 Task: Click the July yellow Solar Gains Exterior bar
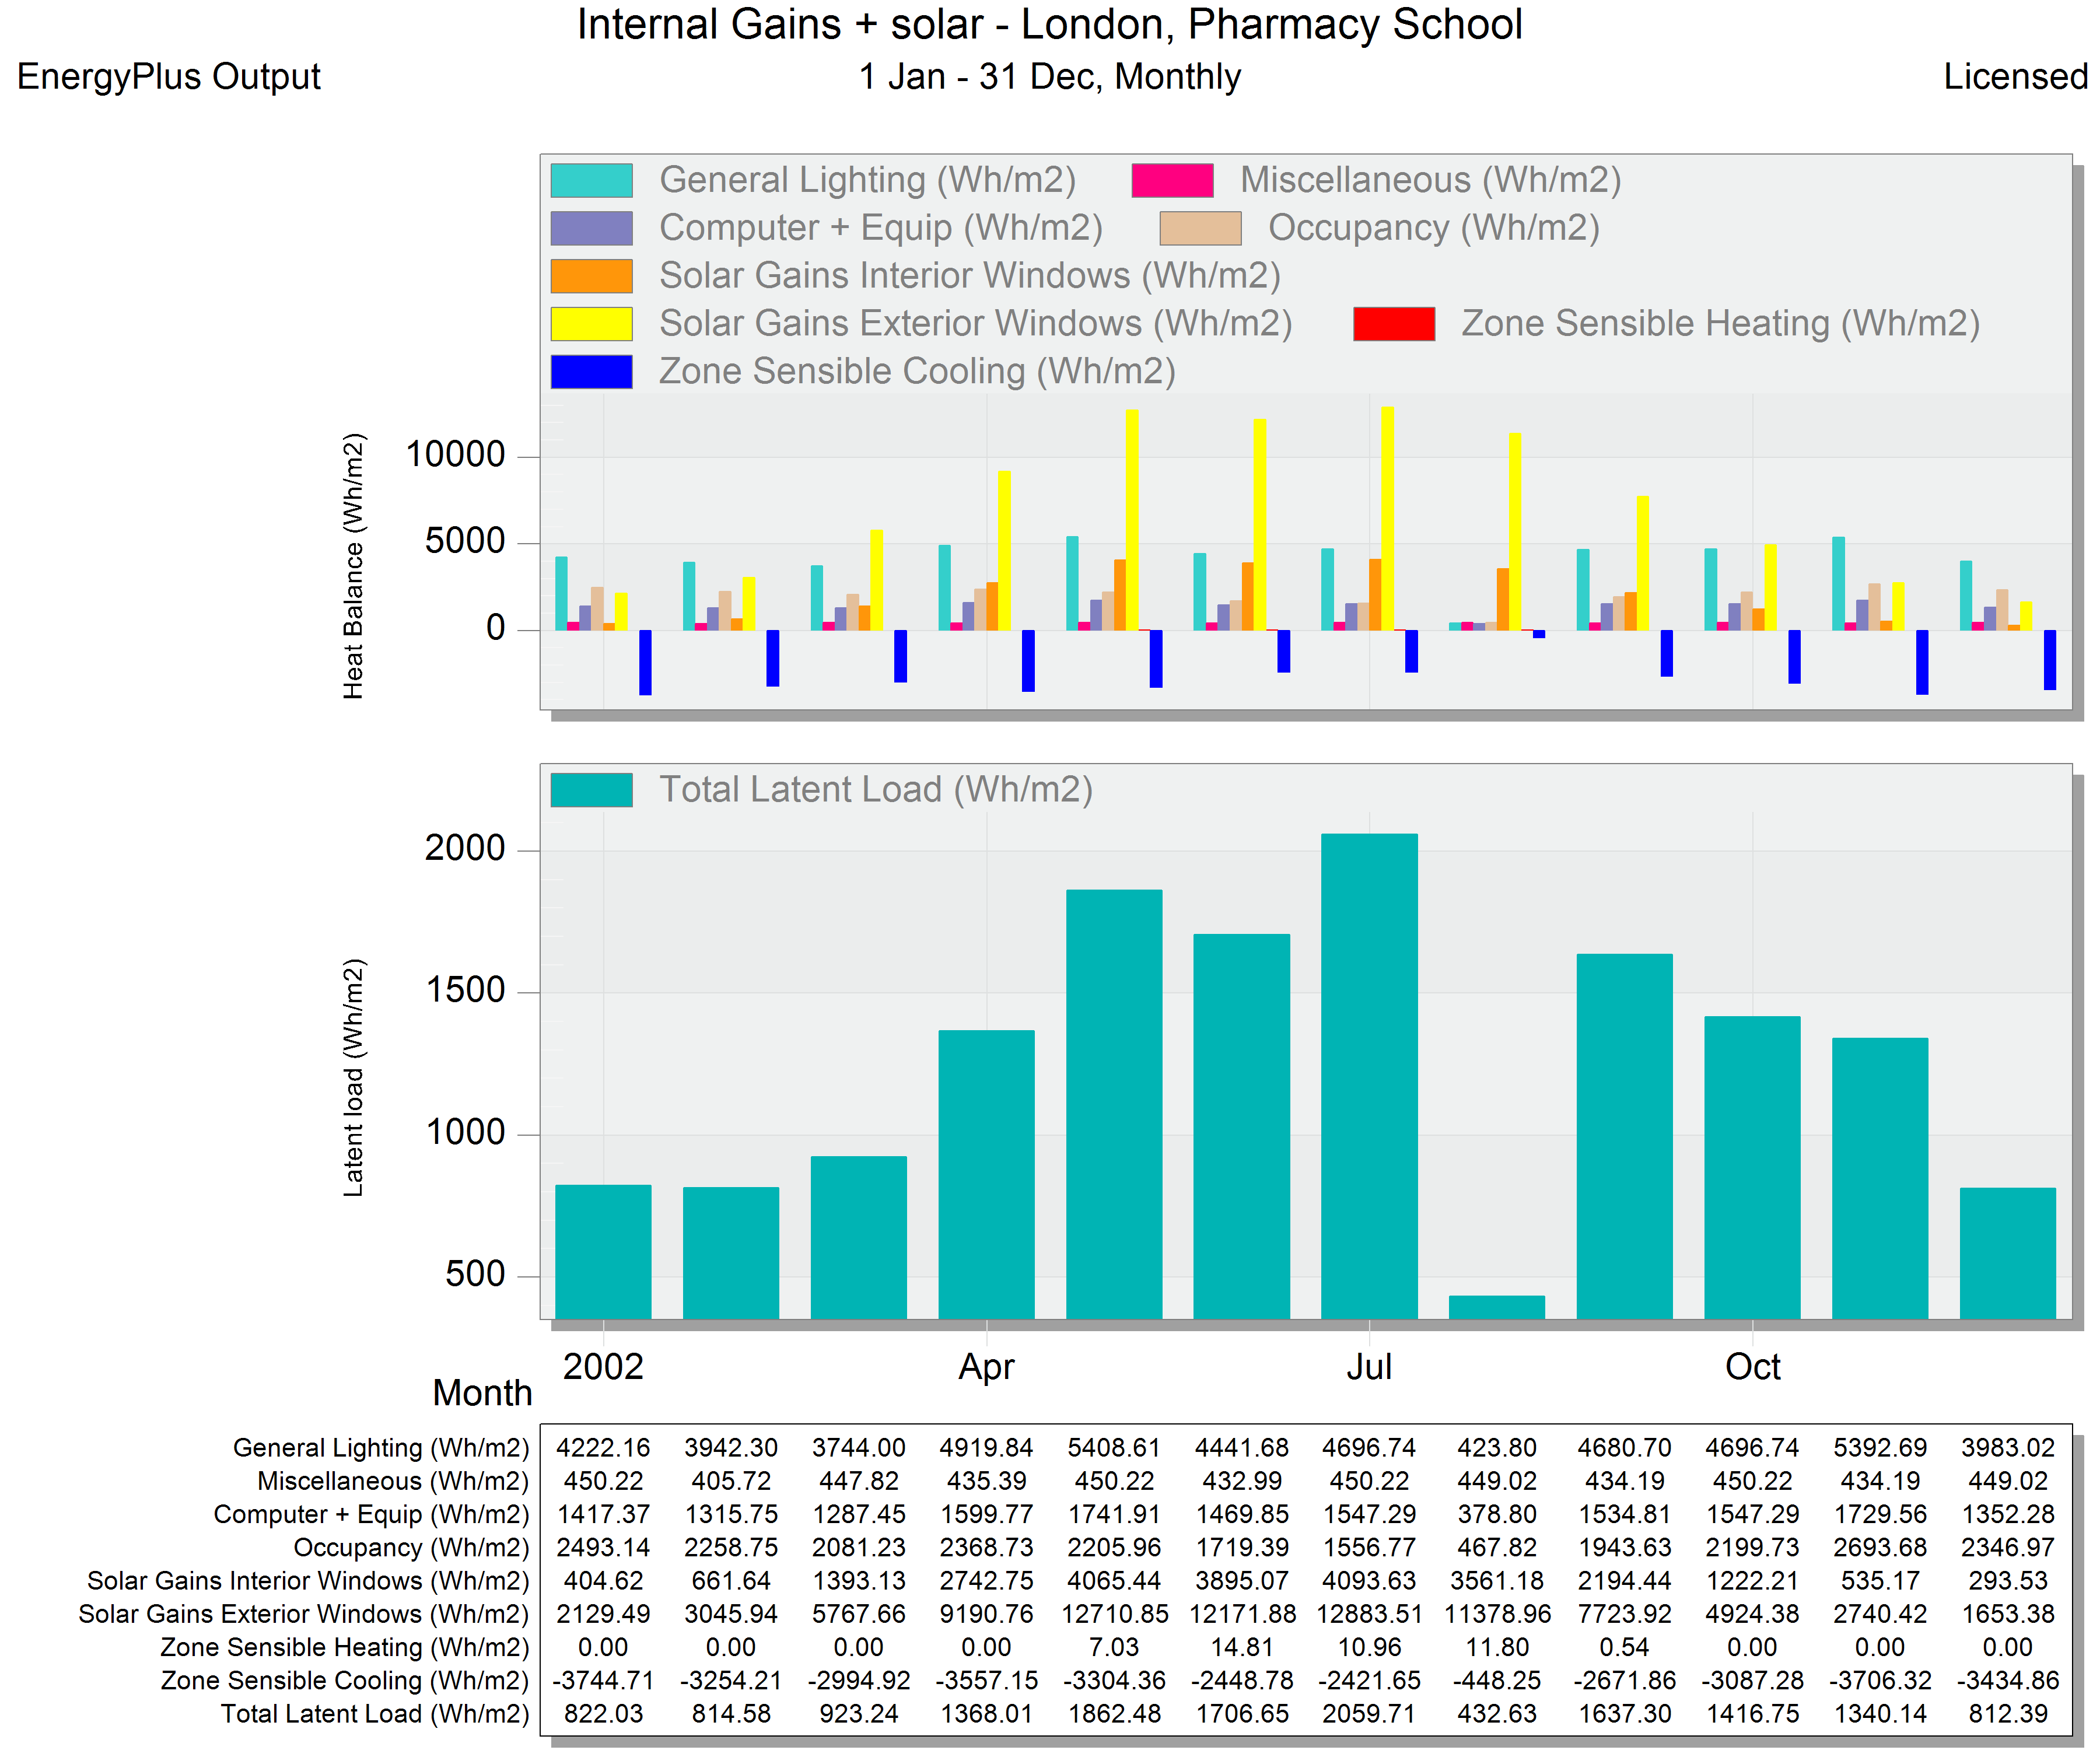point(1388,518)
